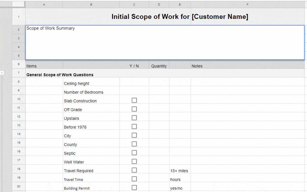Toggle the City checkbox
This screenshot has width=307, height=192.
[134, 135]
